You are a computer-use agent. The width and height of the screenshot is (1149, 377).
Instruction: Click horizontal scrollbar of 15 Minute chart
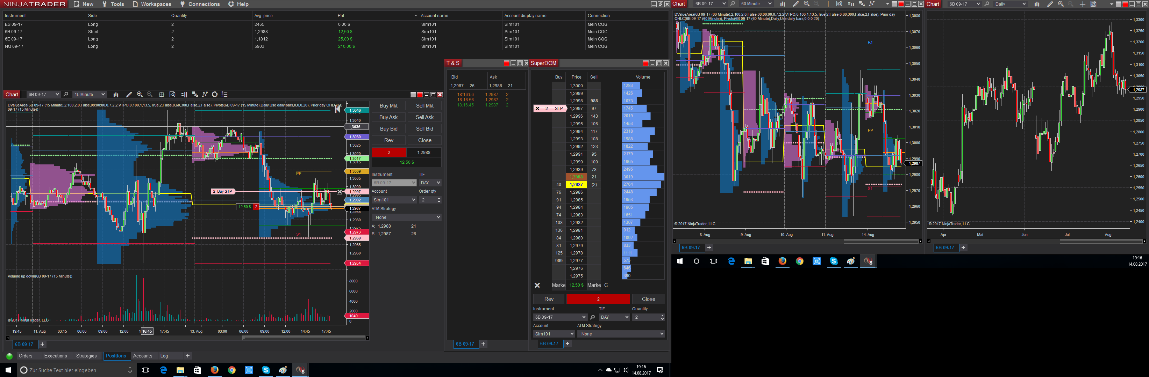(304, 338)
